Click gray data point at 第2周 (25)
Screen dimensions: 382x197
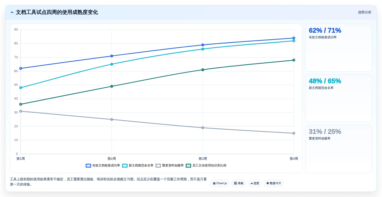(x=112, y=119)
